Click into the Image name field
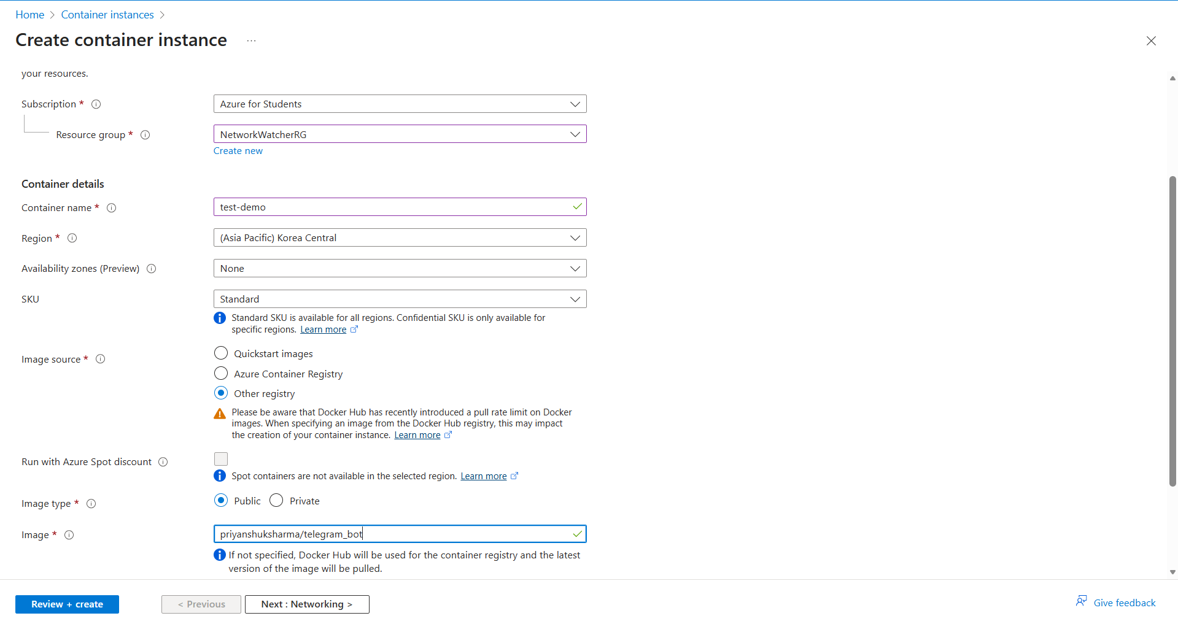Image resolution: width=1178 pixels, height=632 pixels. [x=393, y=534]
